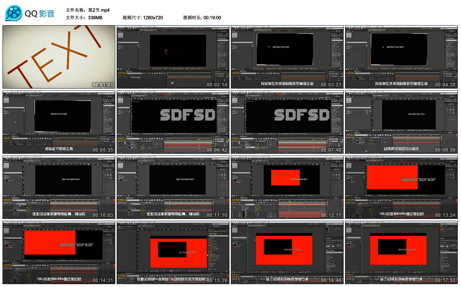
Task: Click the QQ影音 film reel logo
Action: (x=13, y=13)
